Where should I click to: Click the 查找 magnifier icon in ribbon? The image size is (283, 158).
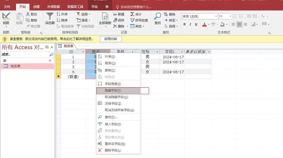click(158, 17)
